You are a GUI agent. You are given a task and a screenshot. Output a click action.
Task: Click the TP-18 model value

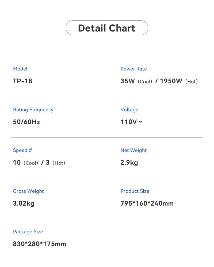(x=22, y=81)
